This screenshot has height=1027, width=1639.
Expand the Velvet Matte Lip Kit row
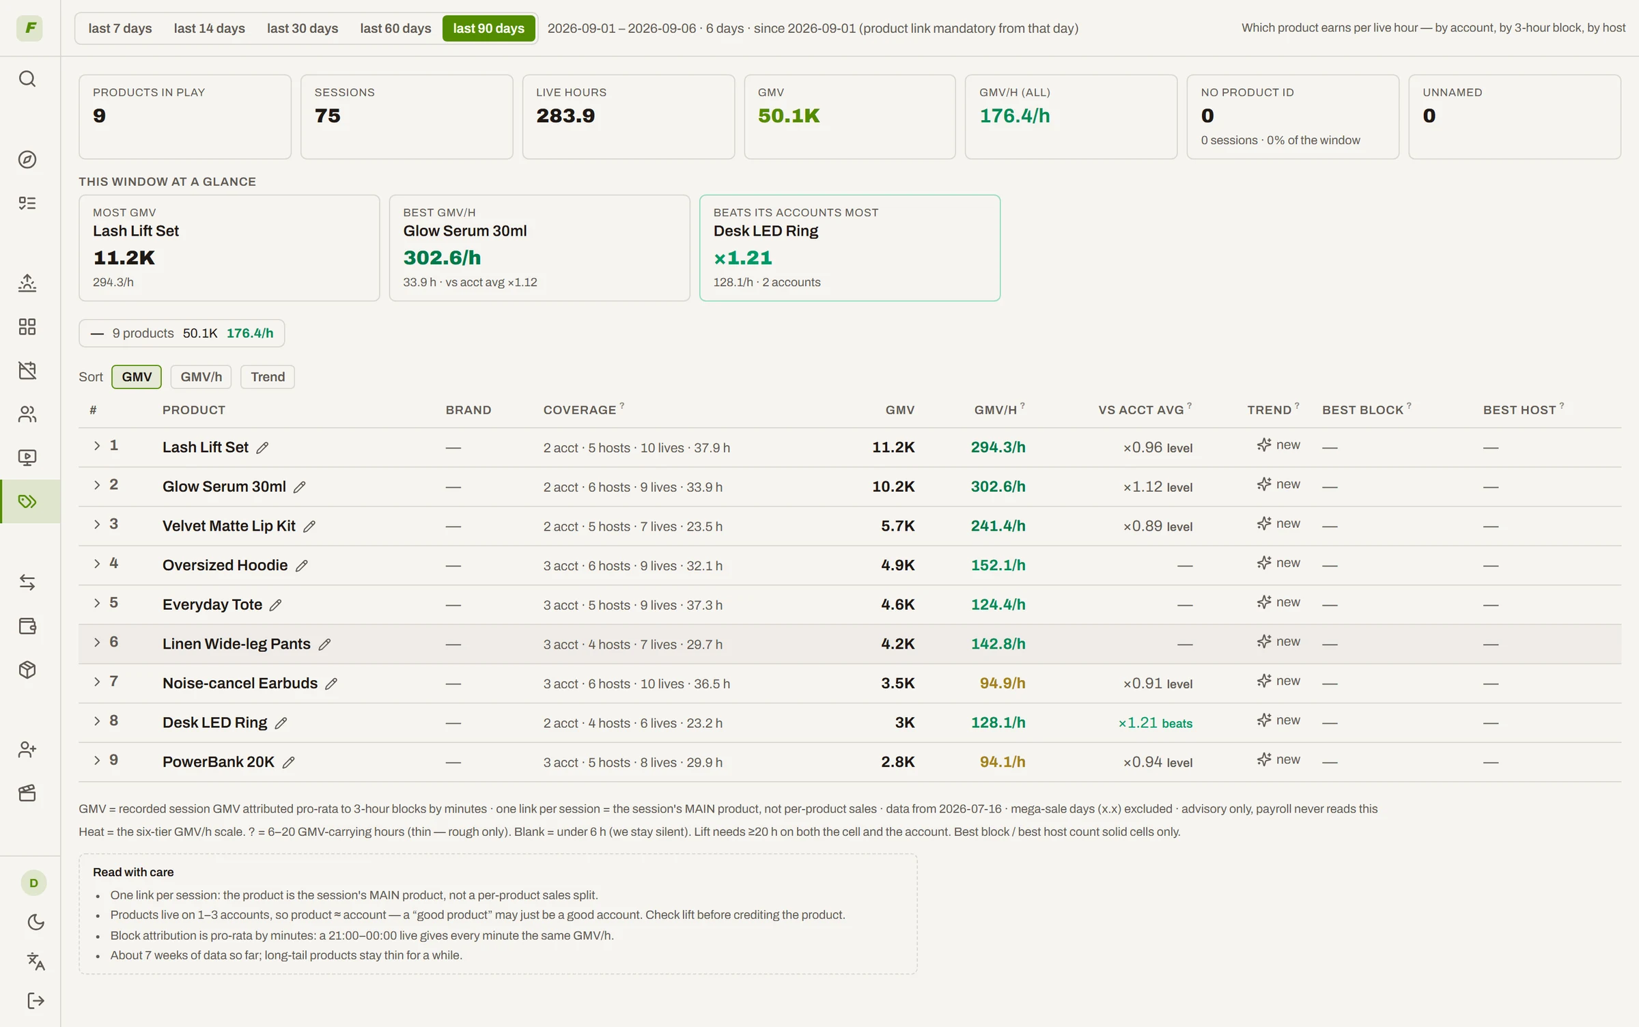[97, 524]
